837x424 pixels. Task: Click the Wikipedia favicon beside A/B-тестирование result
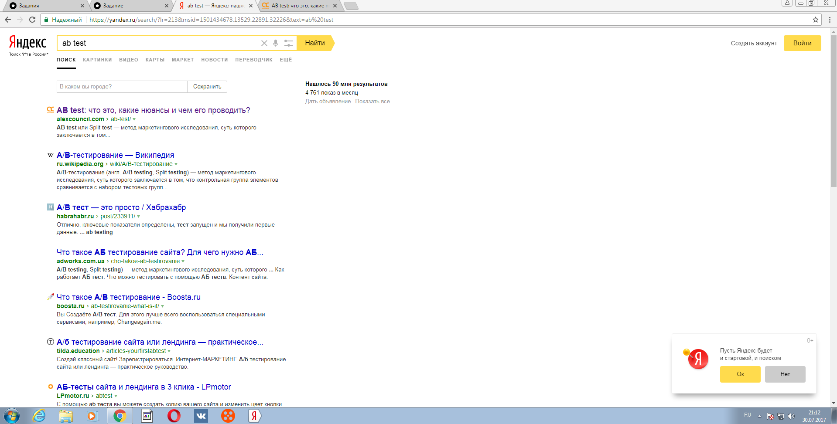click(51, 155)
